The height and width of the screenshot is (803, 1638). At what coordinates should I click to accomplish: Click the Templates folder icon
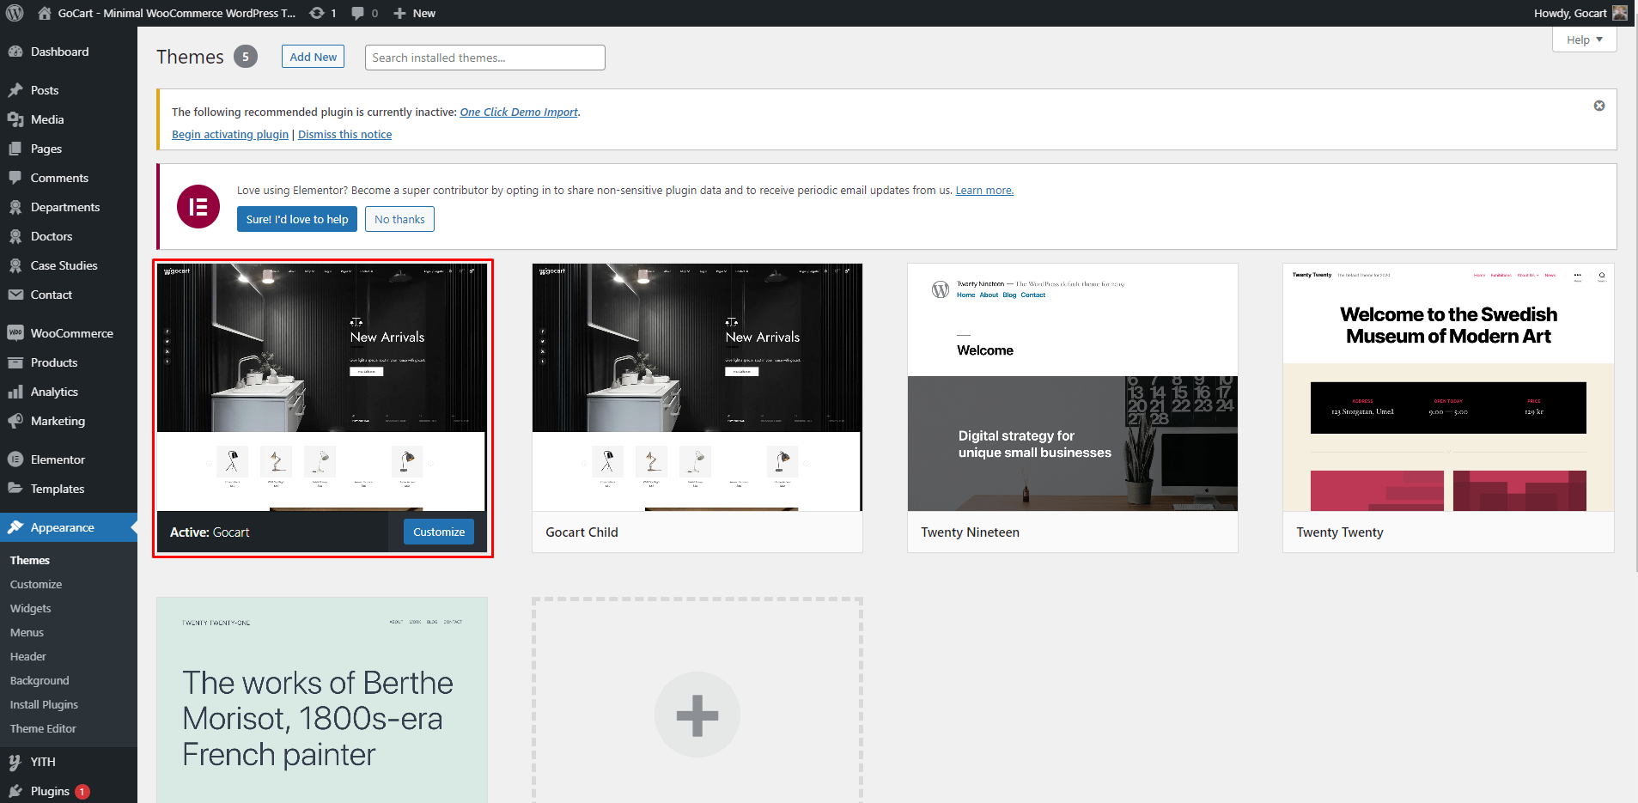point(15,489)
